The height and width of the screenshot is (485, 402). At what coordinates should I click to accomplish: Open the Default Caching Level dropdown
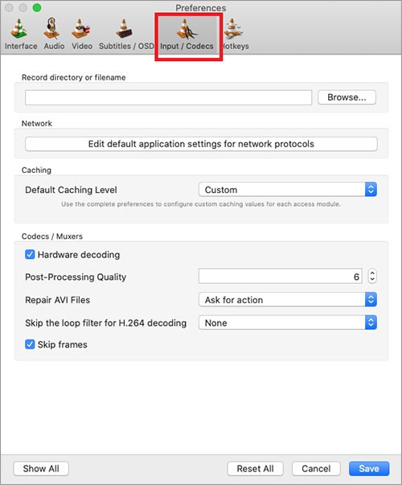[288, 190]
